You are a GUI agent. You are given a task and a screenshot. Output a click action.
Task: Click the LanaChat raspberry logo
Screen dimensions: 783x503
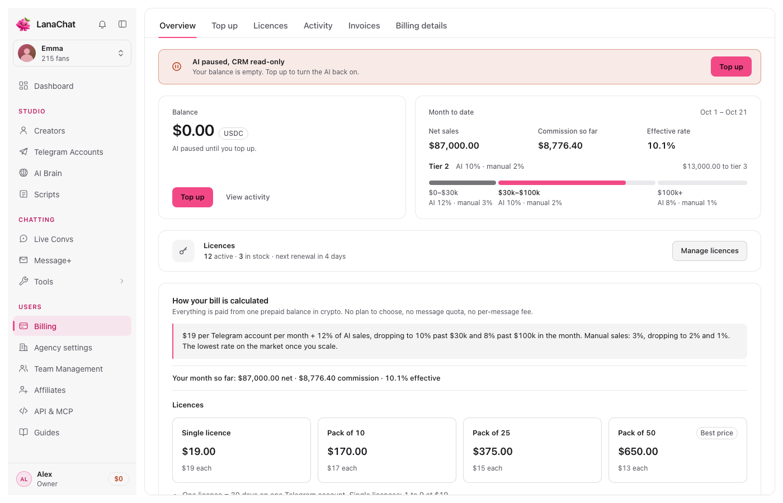coord(23,24)
